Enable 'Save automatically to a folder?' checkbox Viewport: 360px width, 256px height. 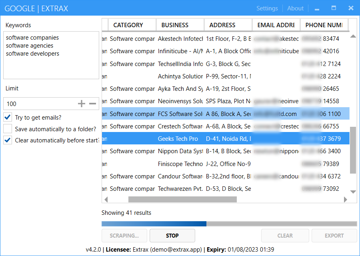(8, 129)
